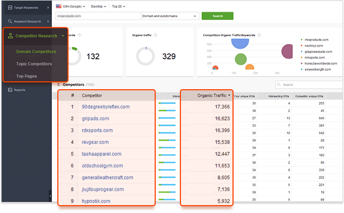Collapse the Competitor Research section chevron

pos(63,36)
